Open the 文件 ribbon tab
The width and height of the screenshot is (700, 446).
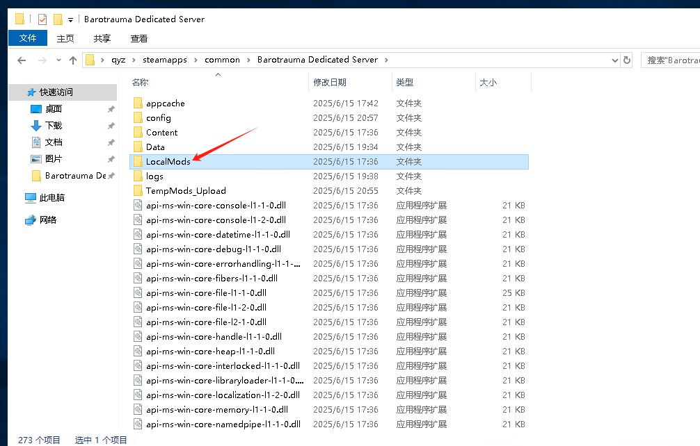click(28, 38)
